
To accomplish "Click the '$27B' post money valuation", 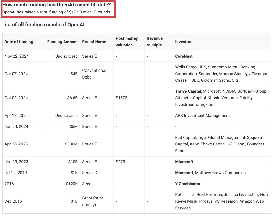I will (x=120, y=162).
